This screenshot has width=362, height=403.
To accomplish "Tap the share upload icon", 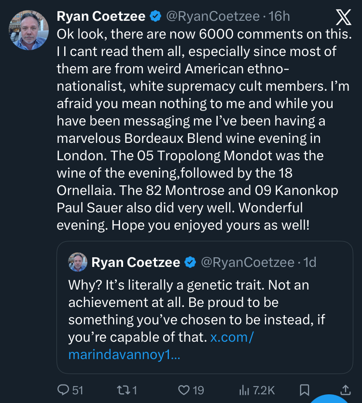I will click(346, 389).
